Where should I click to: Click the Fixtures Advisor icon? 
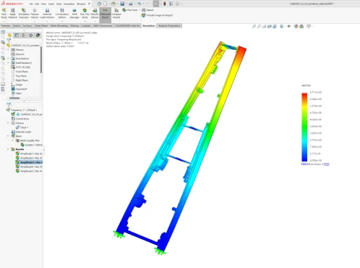pyautogui.click(x=35, y=10)
